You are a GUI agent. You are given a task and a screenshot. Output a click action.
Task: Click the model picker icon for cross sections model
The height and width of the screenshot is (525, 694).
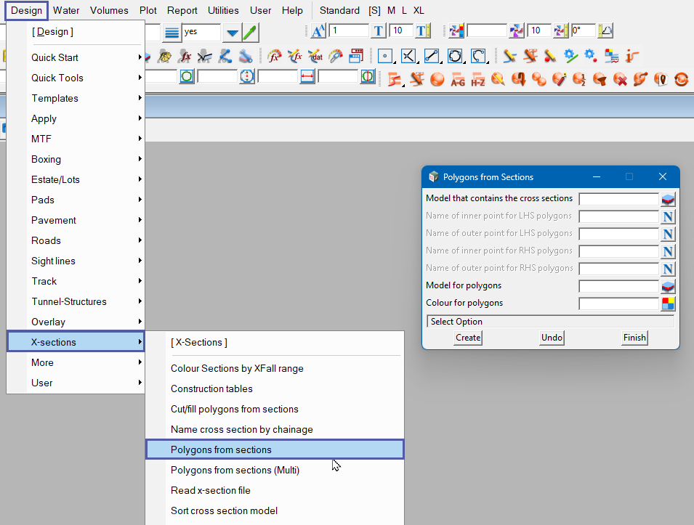(x=668, y=199)
